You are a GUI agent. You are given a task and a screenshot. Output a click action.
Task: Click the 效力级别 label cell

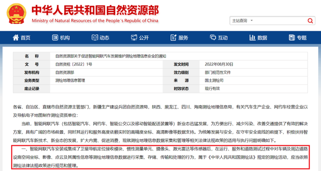pos(181,72)
